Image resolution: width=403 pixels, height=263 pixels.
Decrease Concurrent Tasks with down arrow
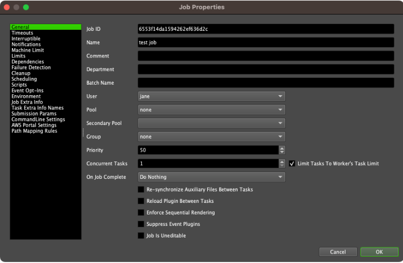point(282,166)
